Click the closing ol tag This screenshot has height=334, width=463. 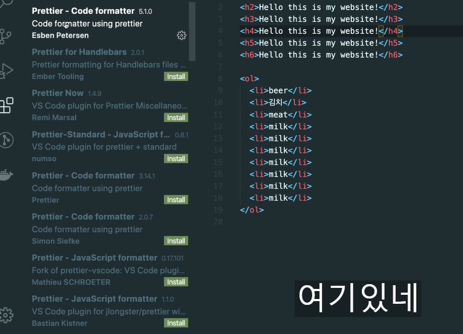(252, 210)
